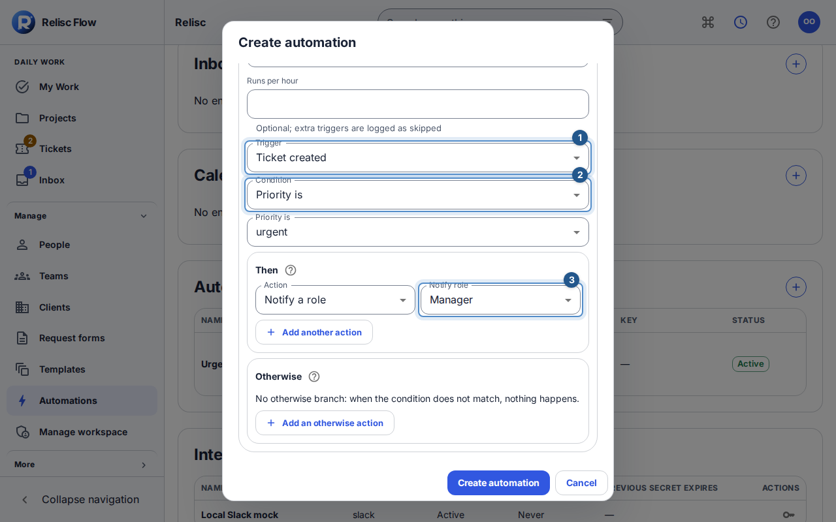
Task: Click the plus button in the Automations section
Action: [796, 287]
